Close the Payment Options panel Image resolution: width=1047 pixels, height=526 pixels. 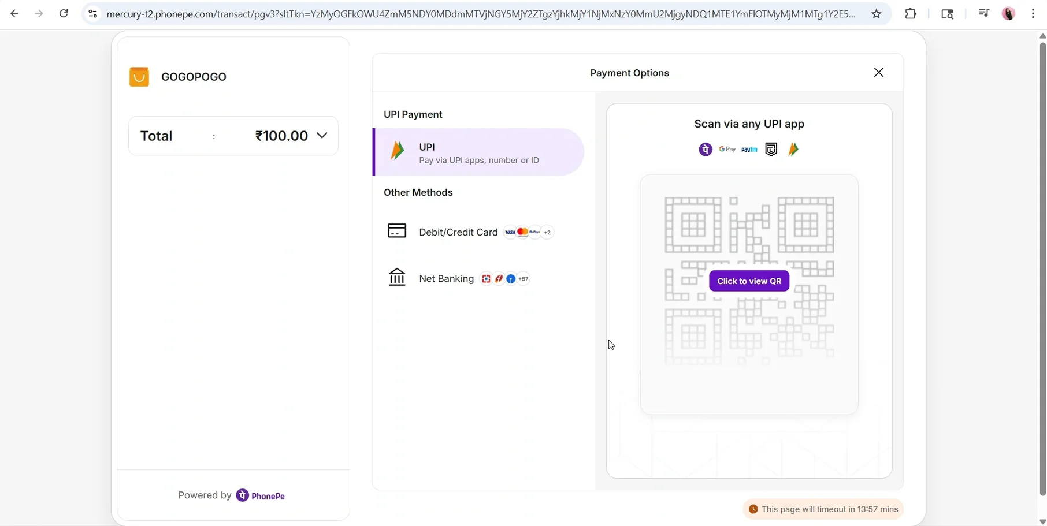(x=879, y=72)
